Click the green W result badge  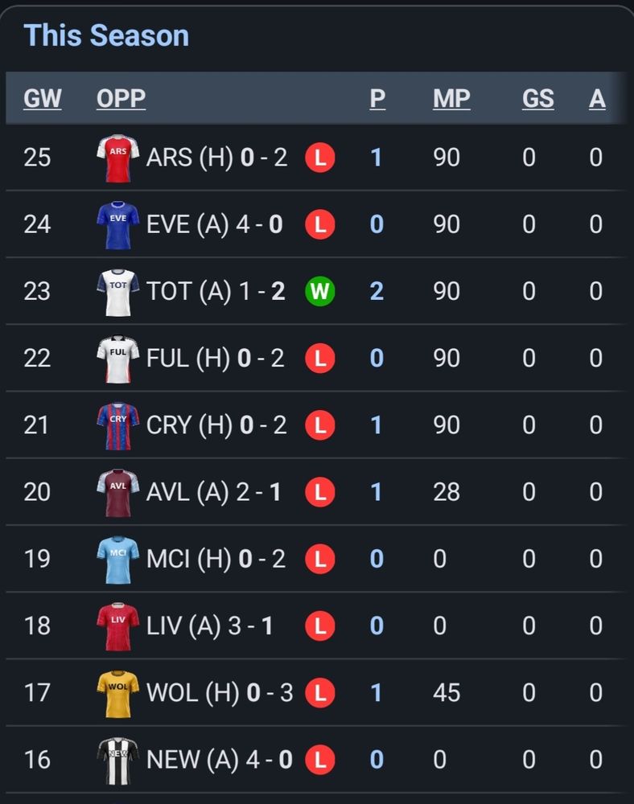pos(320,291)
